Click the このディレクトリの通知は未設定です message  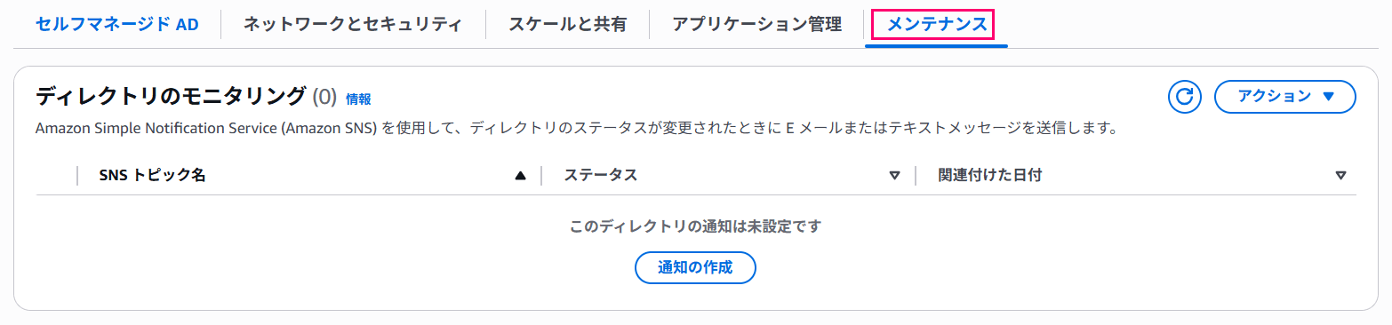click(x=695, y=226)
